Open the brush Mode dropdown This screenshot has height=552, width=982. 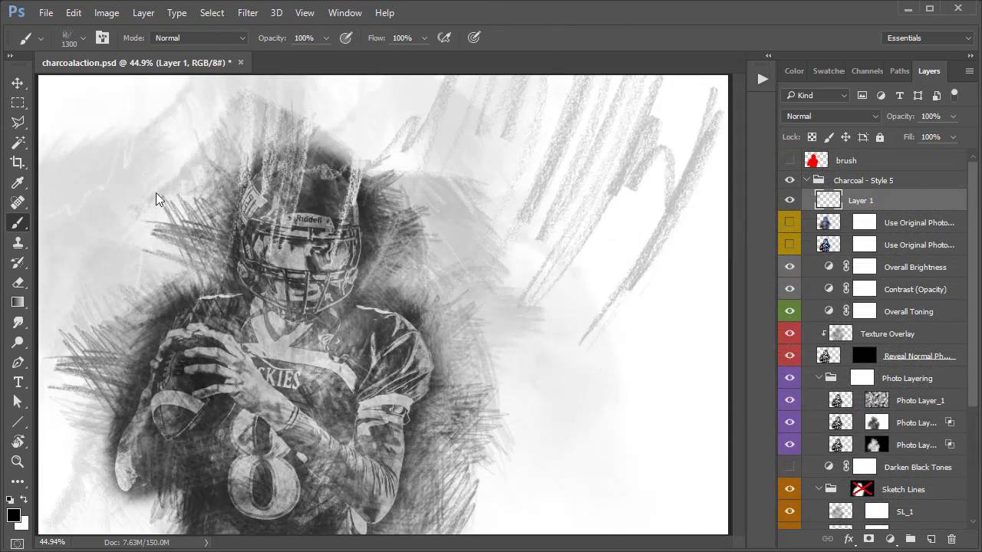click(x=199, y=38)
